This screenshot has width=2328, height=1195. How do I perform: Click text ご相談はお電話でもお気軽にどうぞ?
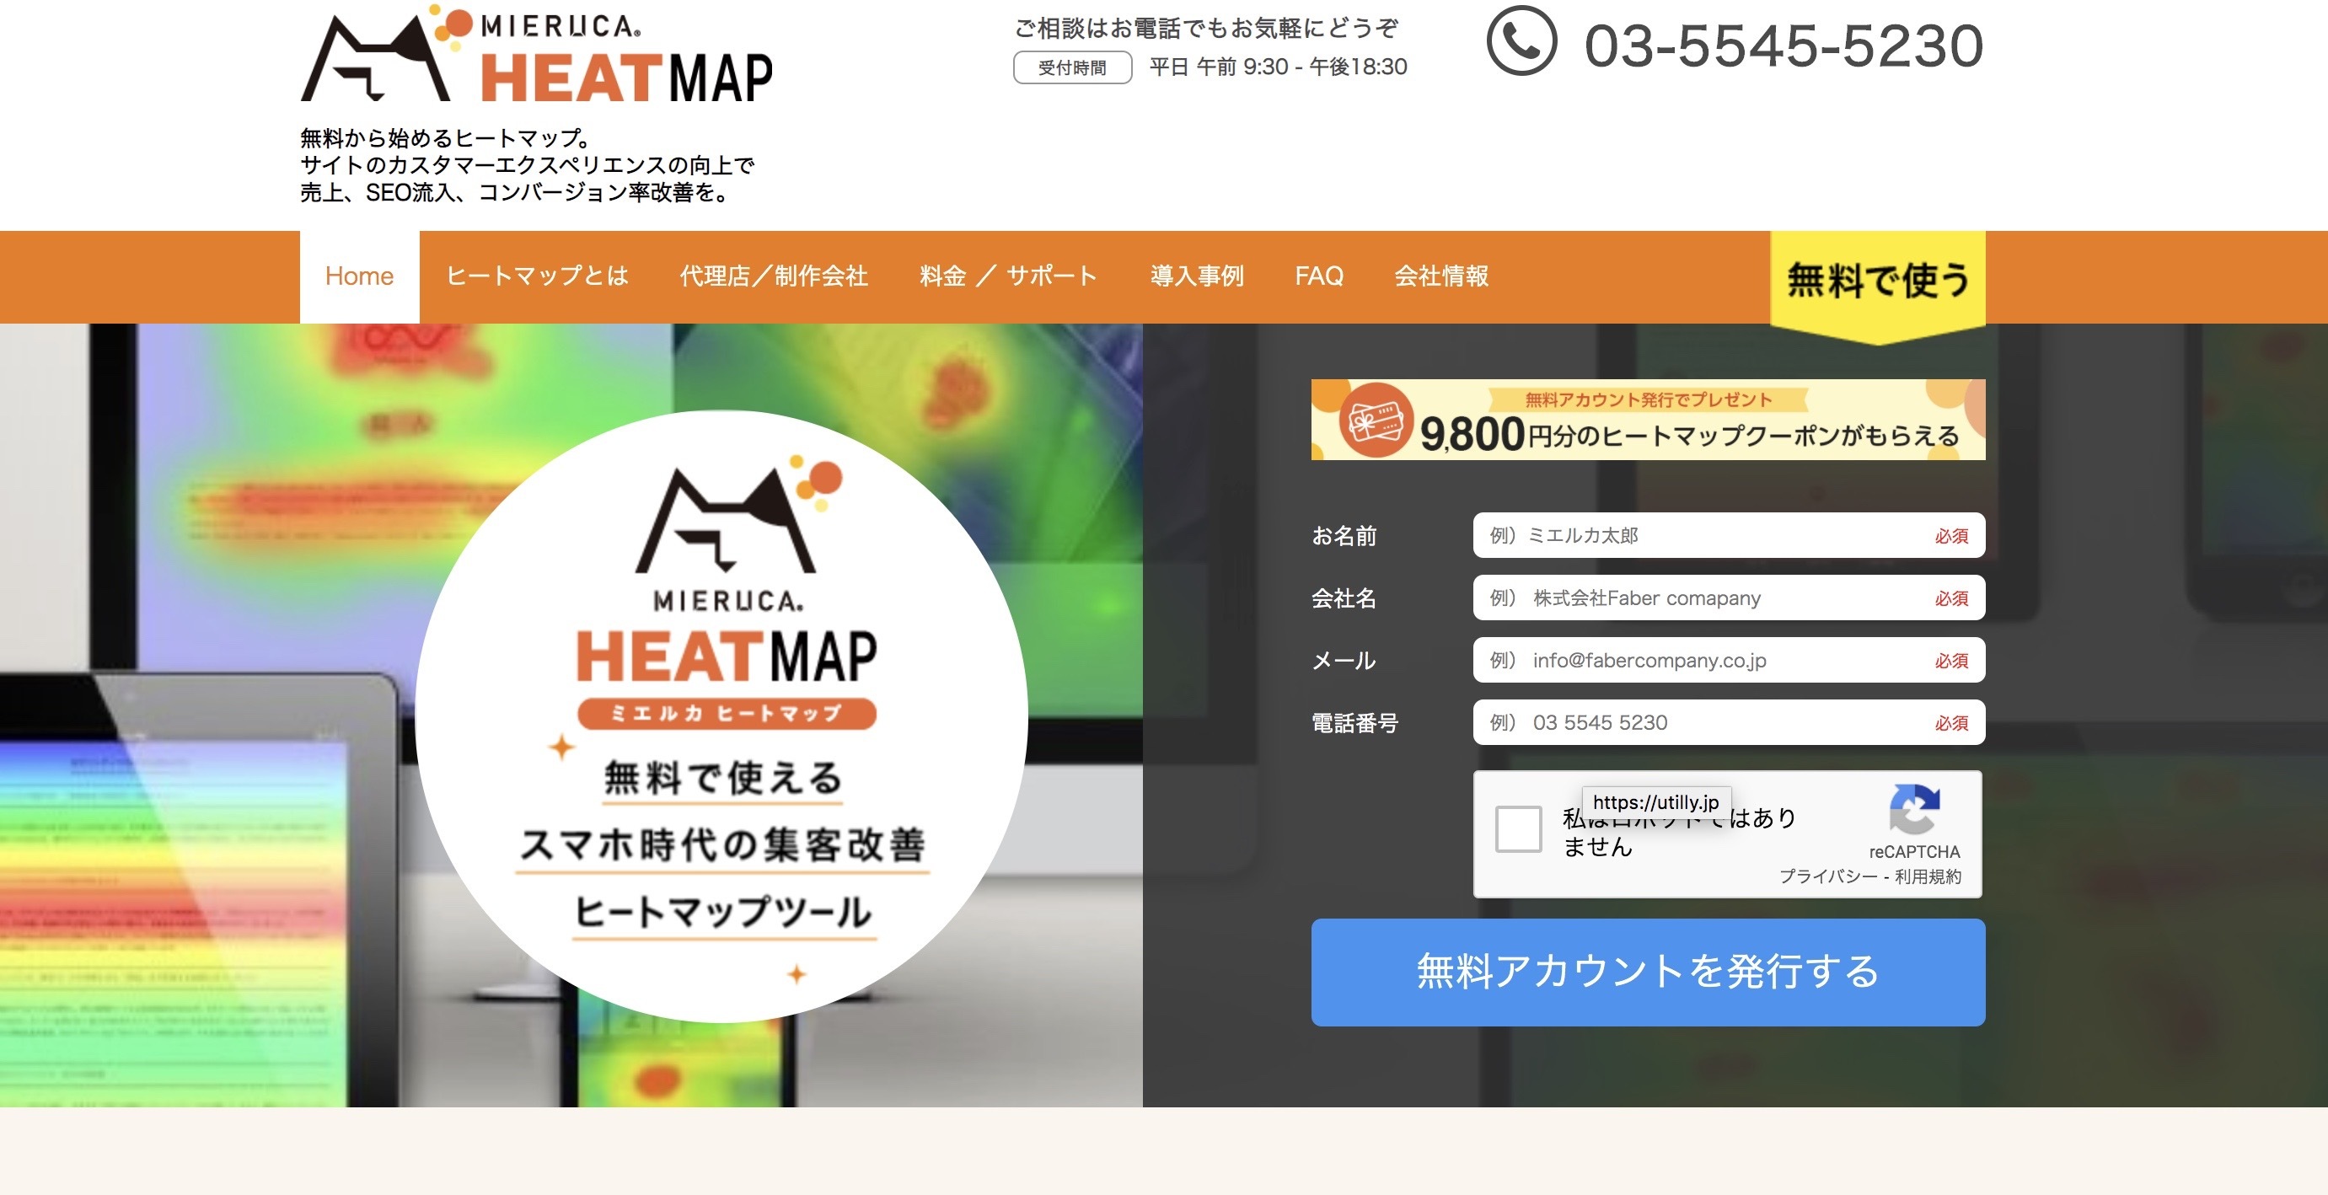1206,29
